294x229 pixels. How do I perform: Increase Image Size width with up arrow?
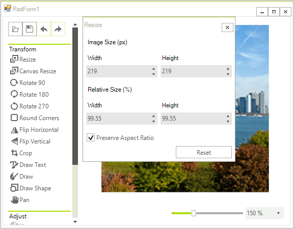pyautogui.click(x=153, y=69)
